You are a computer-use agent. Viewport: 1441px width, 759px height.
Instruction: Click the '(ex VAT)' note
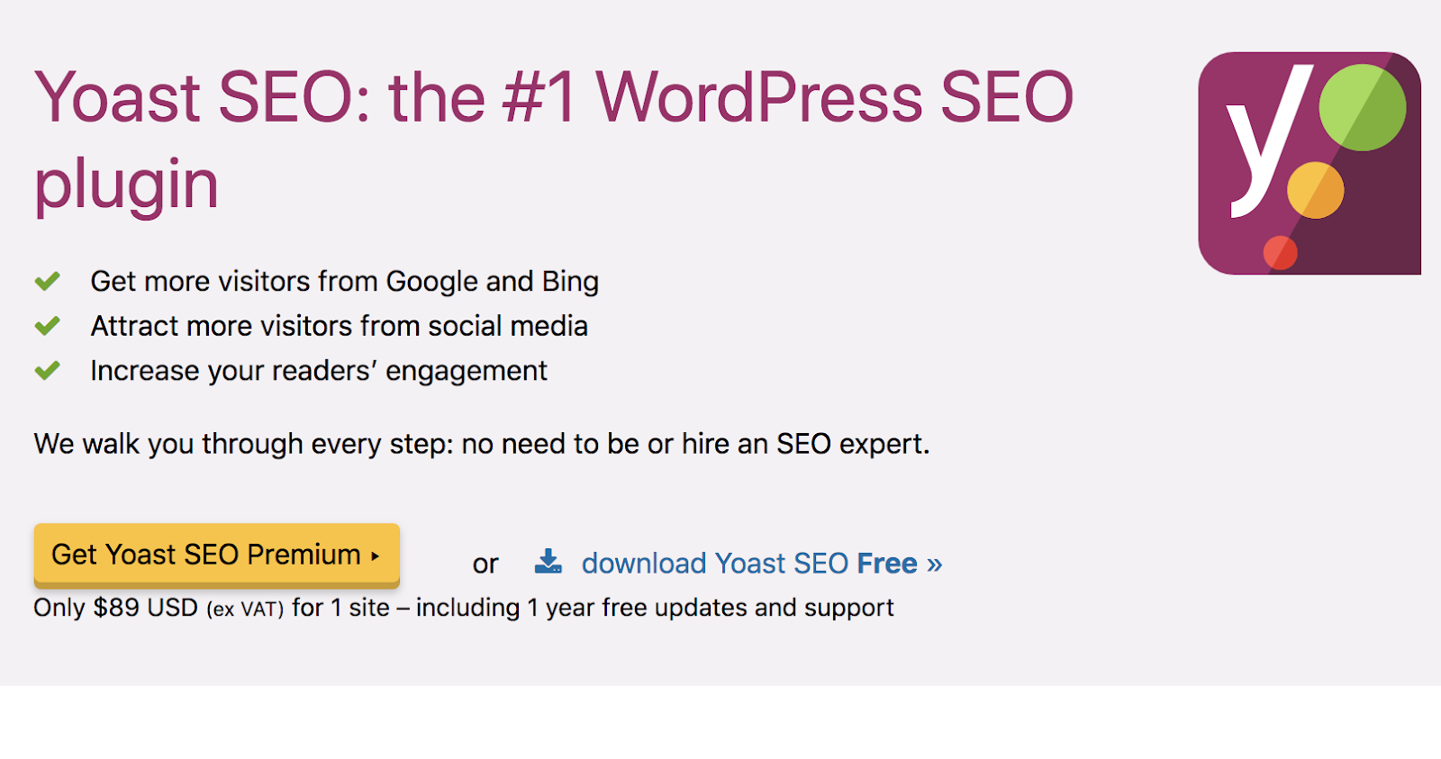245,610
